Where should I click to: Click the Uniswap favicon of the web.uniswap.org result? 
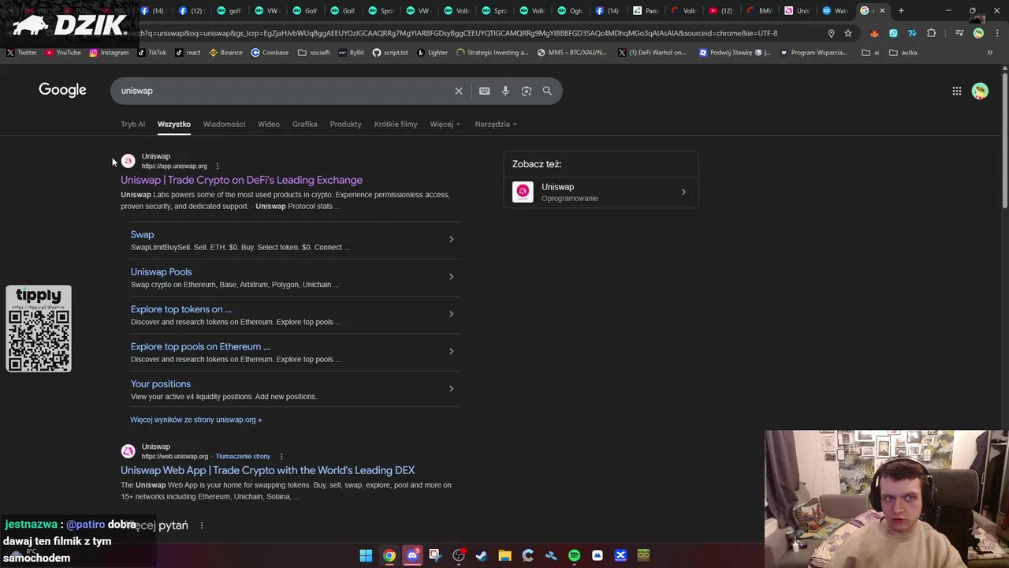[128, 451]
